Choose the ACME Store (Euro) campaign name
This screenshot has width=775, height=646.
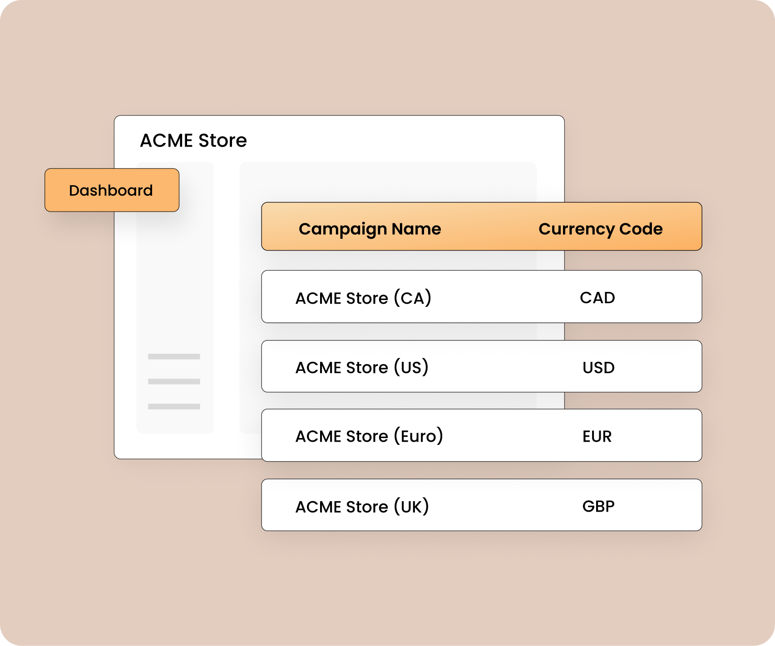pyautogui.click(x=369, y=436)
